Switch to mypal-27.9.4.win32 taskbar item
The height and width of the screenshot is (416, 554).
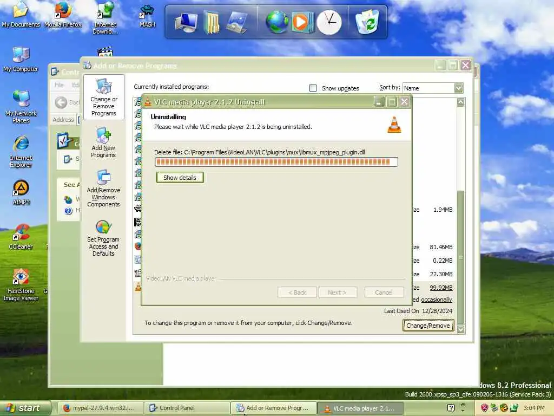tap(100, 408)
